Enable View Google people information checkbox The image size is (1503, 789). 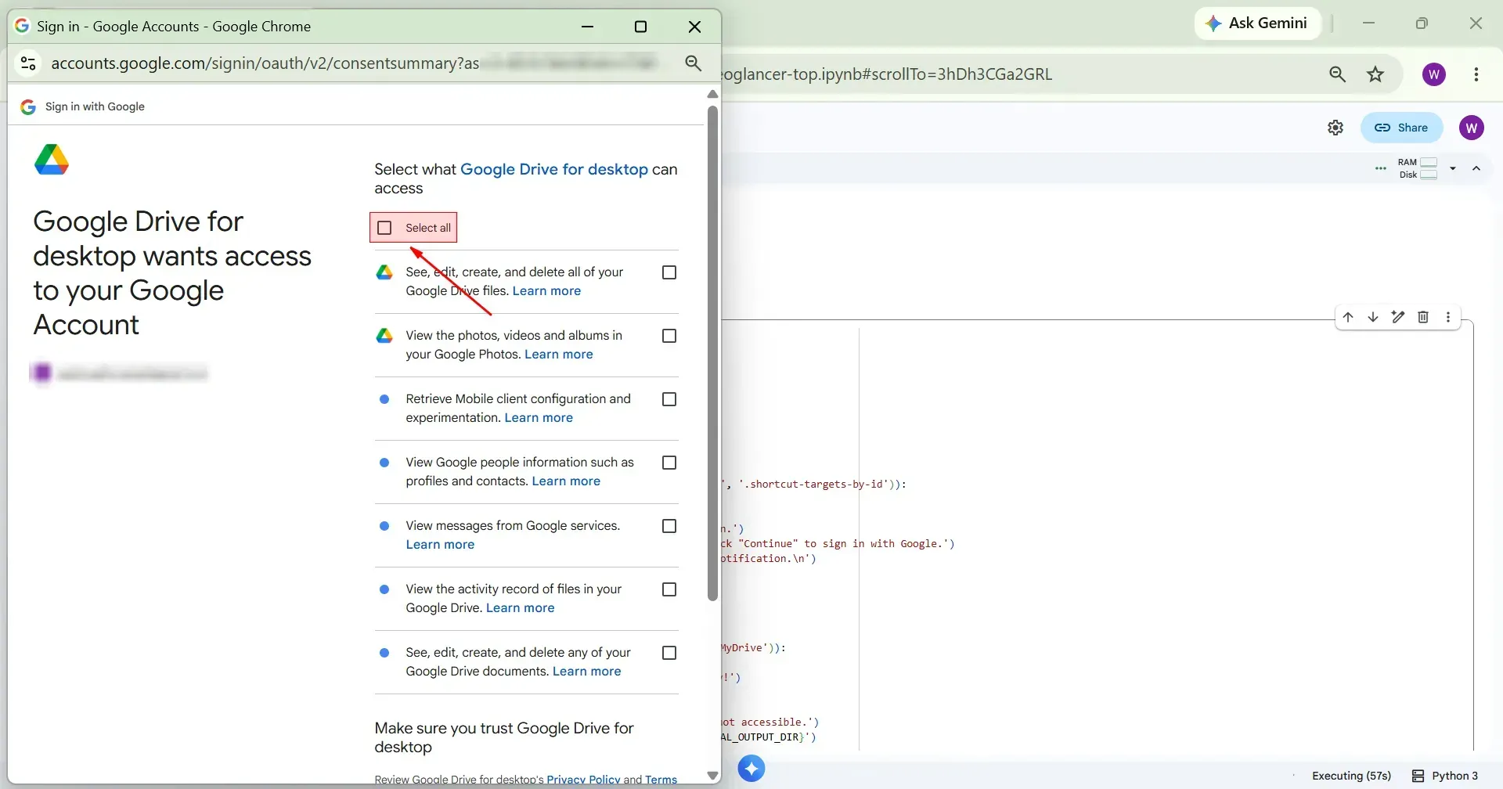(669, 463)
